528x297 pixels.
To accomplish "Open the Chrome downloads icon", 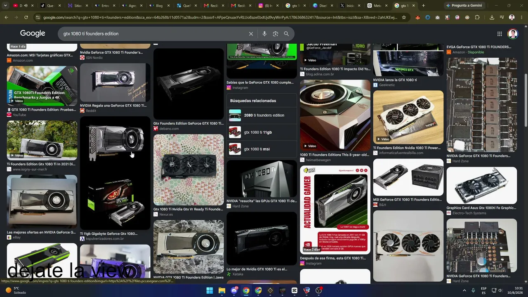I will click(x=492, y=17).
